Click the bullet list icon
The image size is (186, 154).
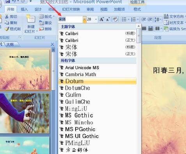pos(124,19)
